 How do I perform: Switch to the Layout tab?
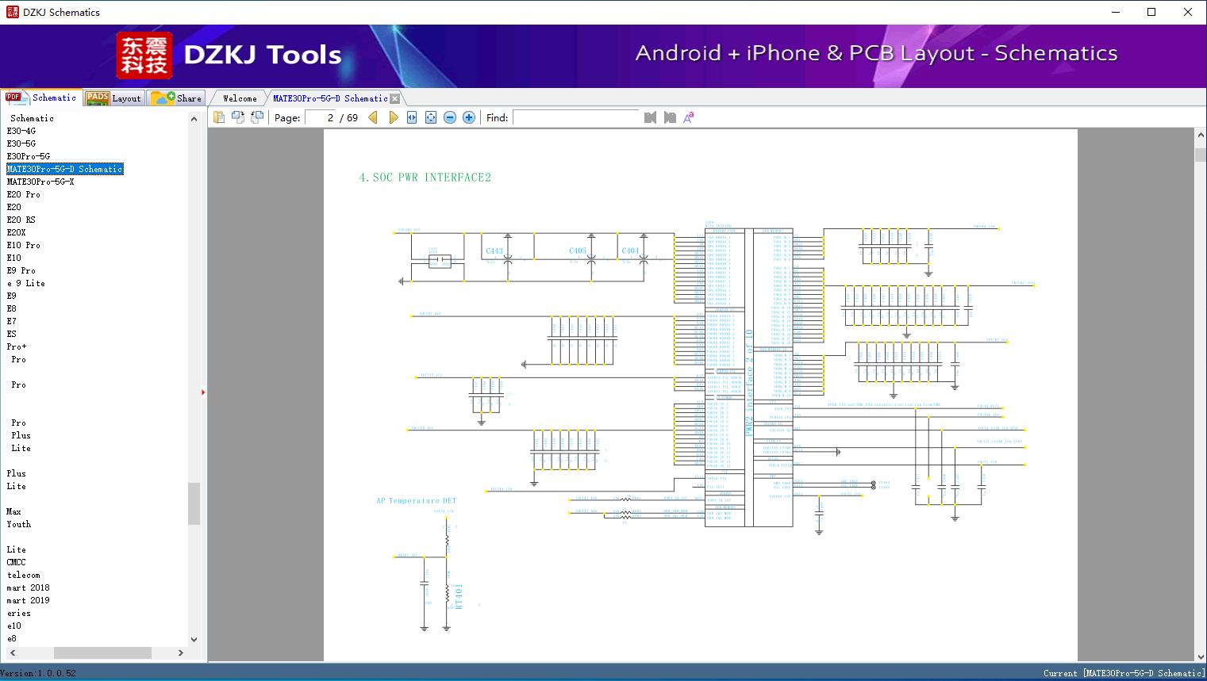point(114,98)
